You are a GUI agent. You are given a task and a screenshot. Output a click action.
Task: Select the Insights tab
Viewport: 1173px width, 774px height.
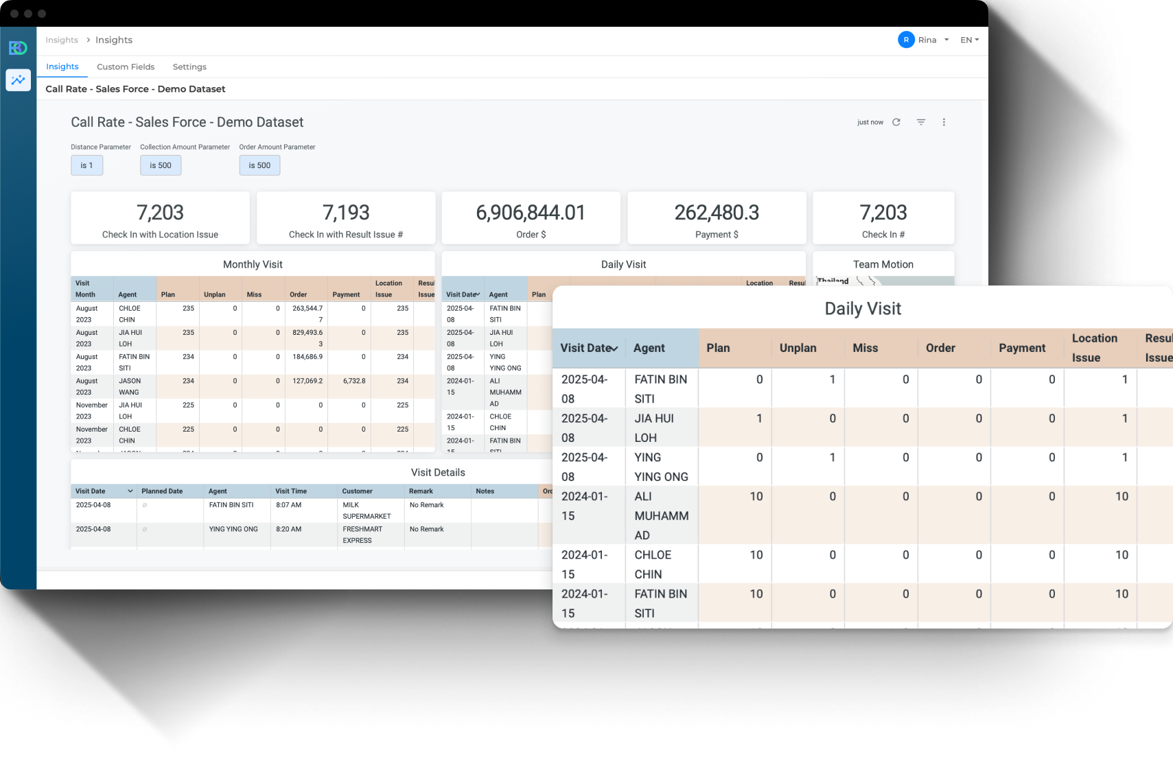pos(62,67)
